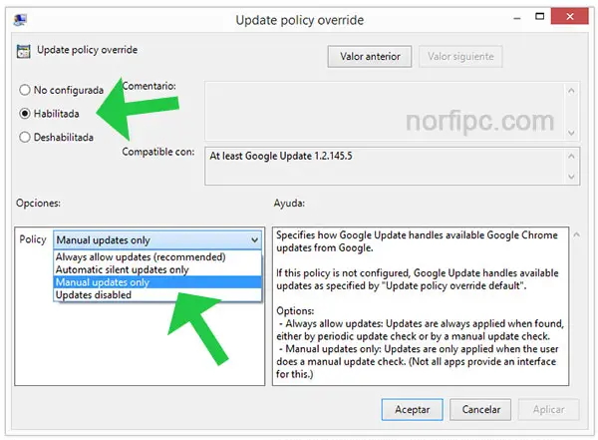Image resolution: width=598 pixels, height=440 pixels.
Task: Click Compatible con scrollbar down arrow
Action: click(571, 176)
